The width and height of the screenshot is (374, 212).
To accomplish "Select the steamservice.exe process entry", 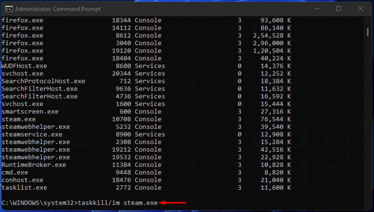I will (32, 134).
